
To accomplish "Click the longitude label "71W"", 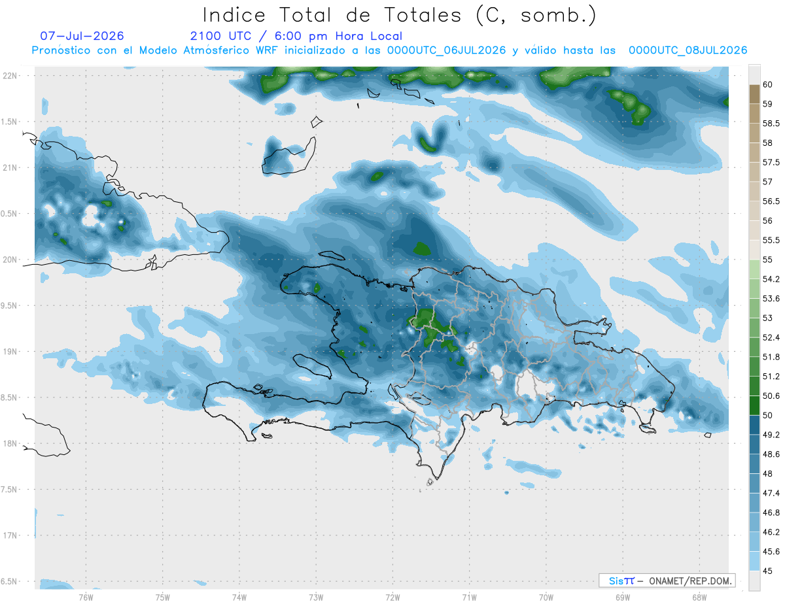I will (469, 598).
